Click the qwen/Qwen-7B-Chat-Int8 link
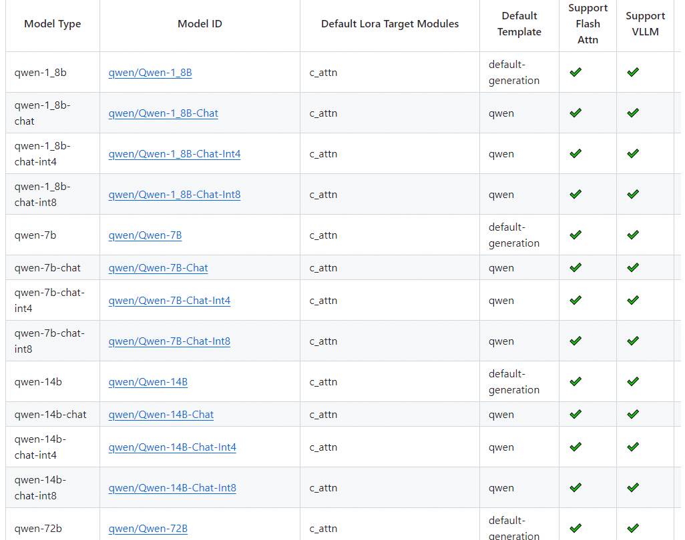This screenshot has width=685, height=540. [x=170, y=341]
